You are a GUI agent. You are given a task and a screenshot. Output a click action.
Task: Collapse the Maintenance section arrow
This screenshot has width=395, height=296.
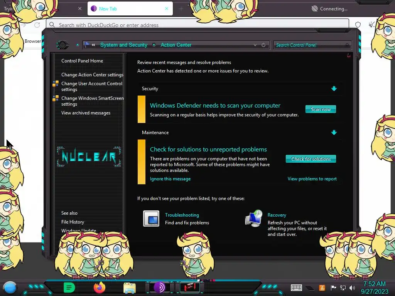(x=334, y=133)
